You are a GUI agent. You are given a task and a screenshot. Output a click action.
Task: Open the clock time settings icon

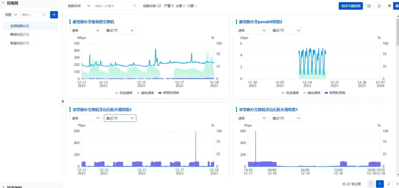pyautogui.click(x=379, y=6)
